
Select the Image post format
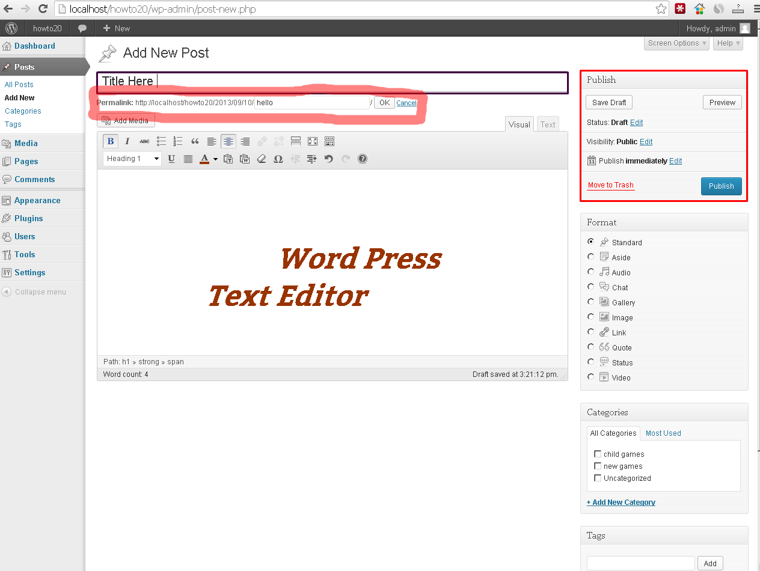coord(590,317)
